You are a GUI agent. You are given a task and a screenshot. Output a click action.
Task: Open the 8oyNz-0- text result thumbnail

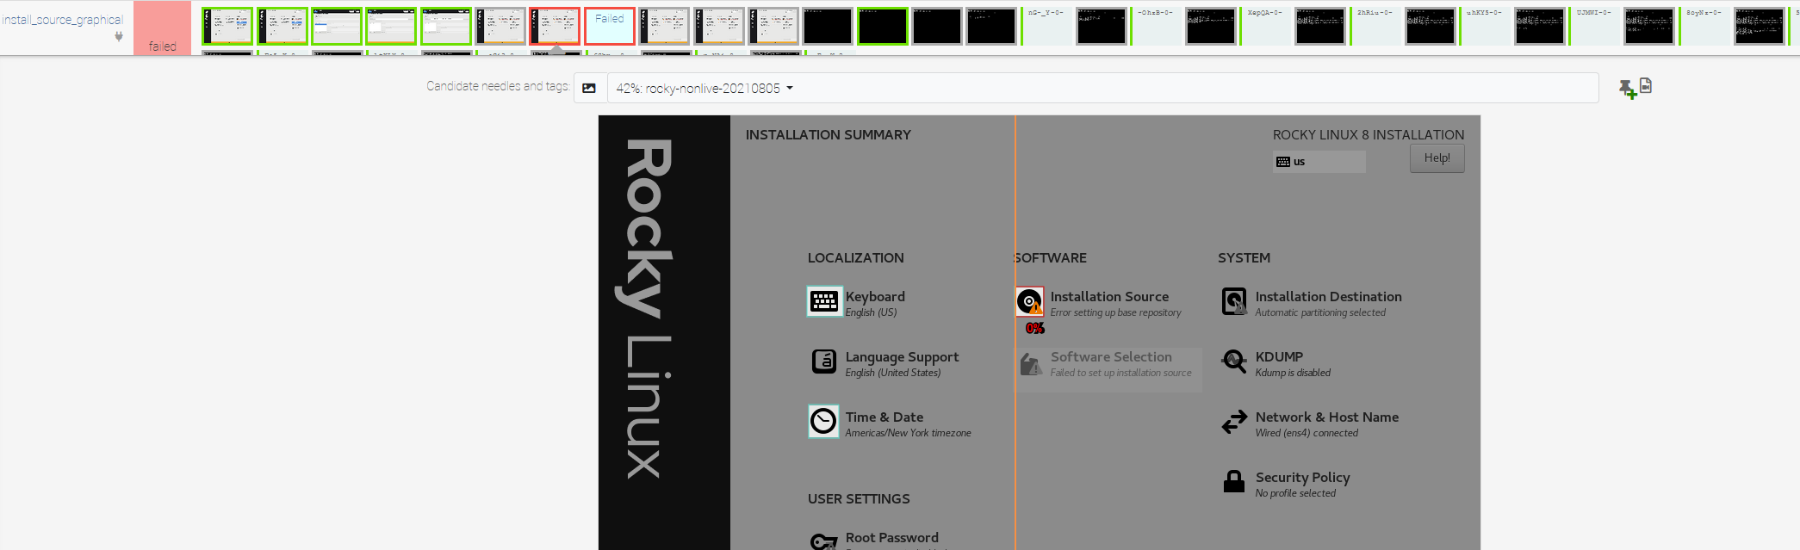[1704, 26]
